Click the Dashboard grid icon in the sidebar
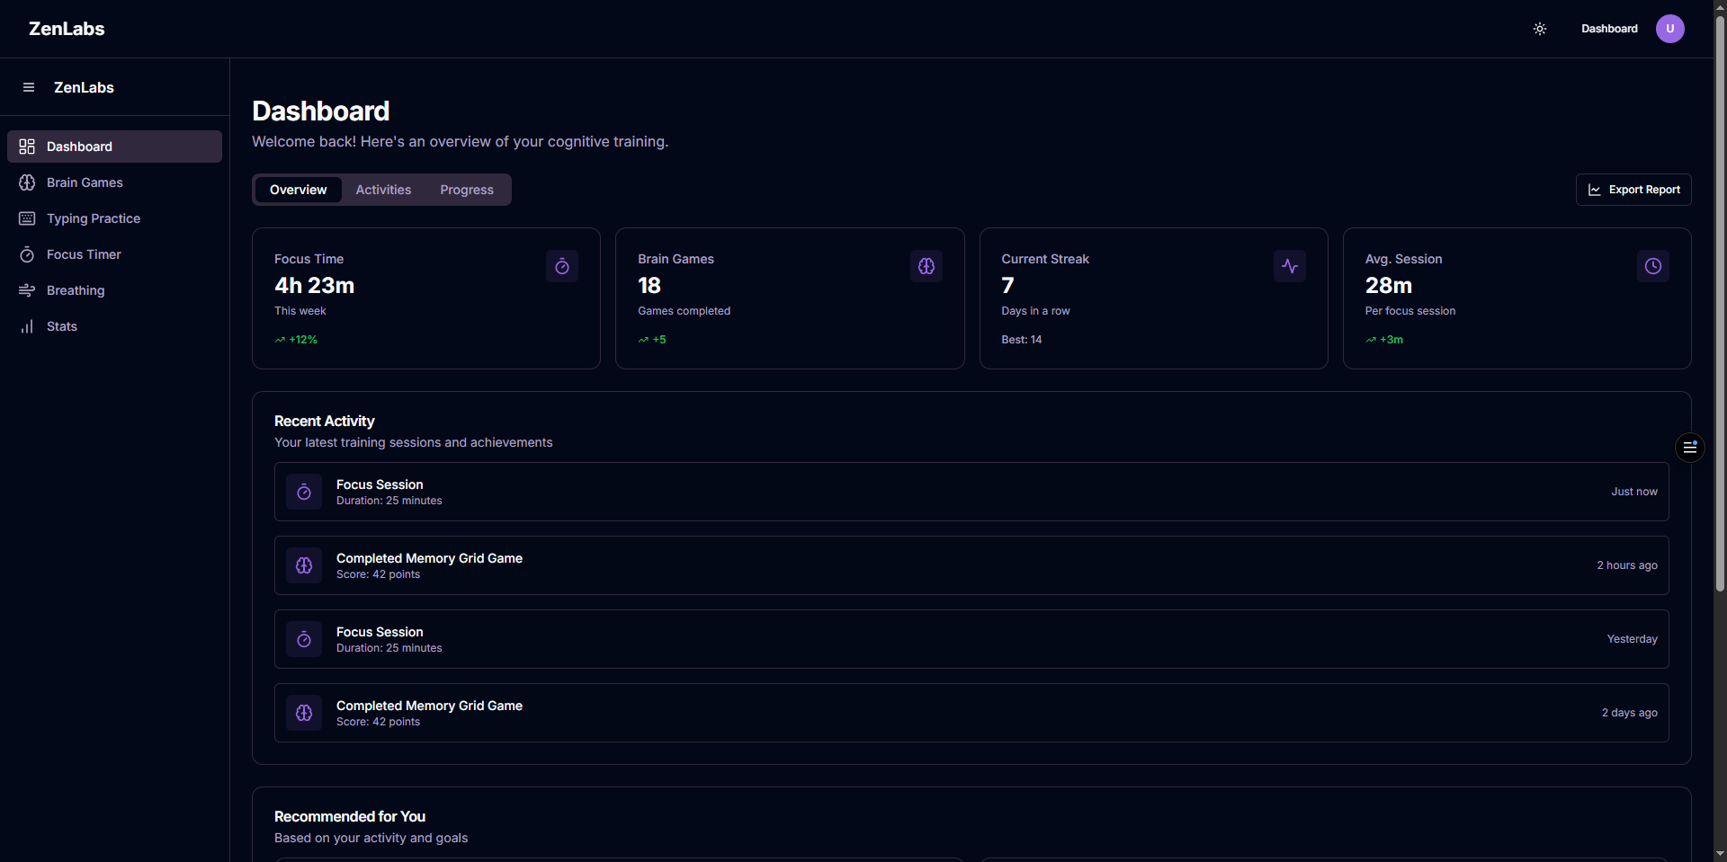The height and width of the screenshot is (862, 1727). click(x=27, y=147)
